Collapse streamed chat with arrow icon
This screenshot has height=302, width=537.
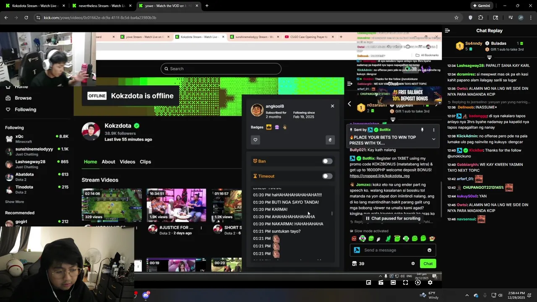click(349, 83)
